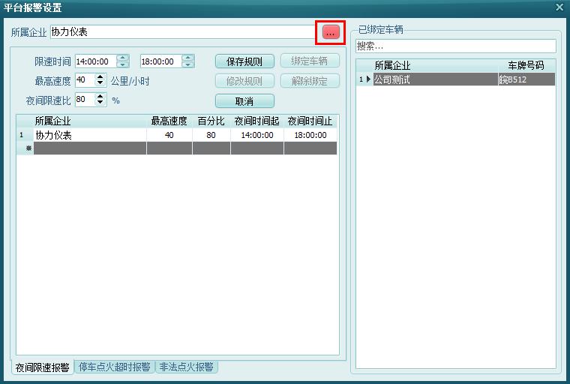This screenshot has height=384, width=570.
Task: Decrease the end time 18:00:00 spinner
Action: [x=188, y=64]
